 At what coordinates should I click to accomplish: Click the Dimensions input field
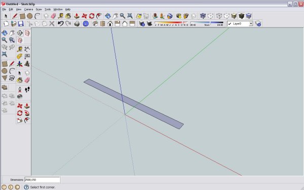pyautogui.click(x=42, y=180)
